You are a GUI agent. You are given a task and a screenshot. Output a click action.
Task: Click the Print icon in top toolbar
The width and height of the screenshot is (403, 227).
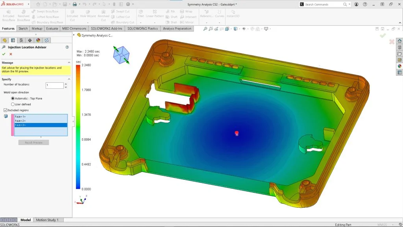click(75, 4)
